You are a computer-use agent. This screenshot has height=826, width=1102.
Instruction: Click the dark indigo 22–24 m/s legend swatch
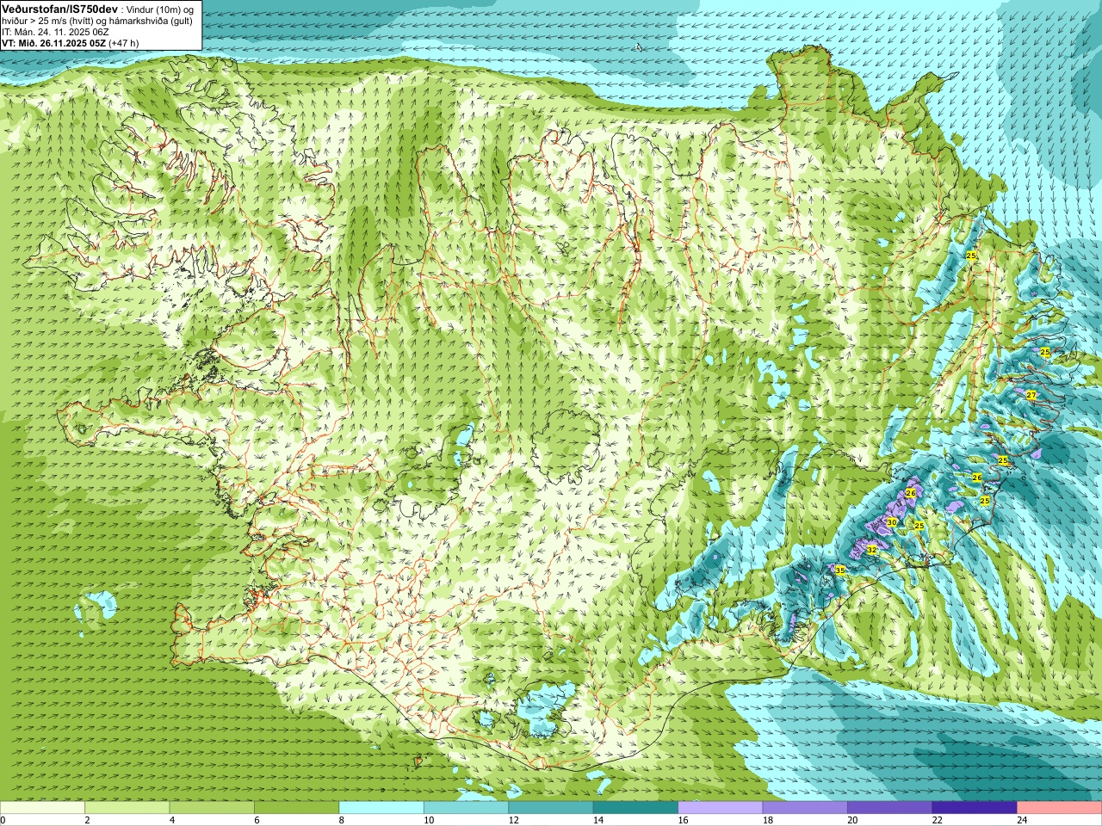coord(975,807)
